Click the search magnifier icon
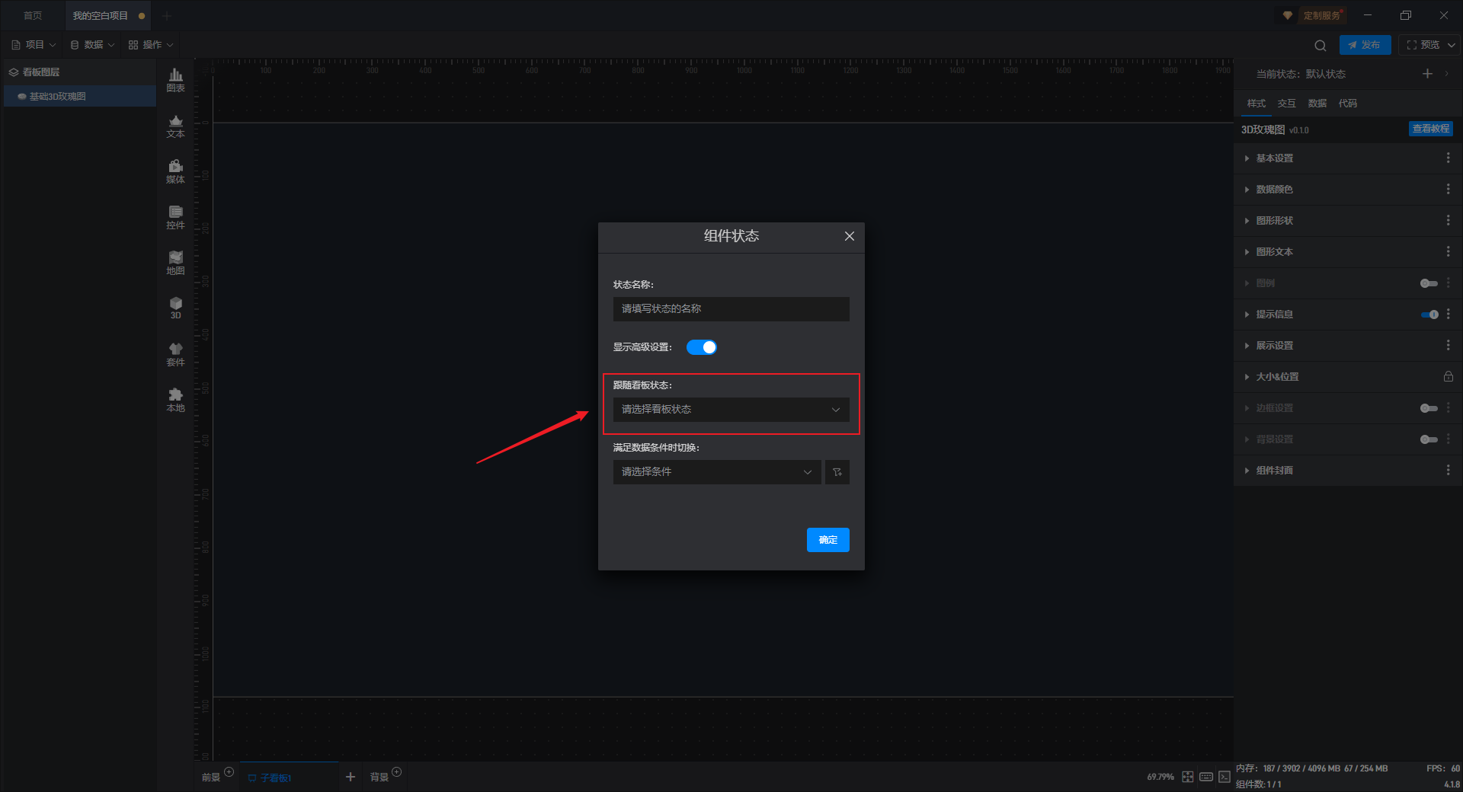The height and width of the screenshot is (792, 1463). [1321, 45]
